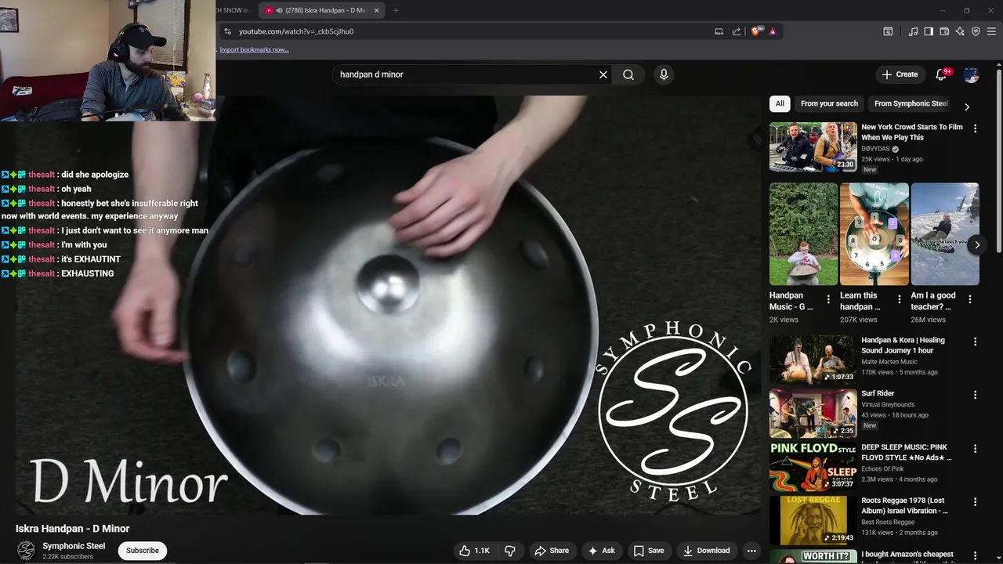The image size is (1003, 564).
Task: Open the tab search icon in toolbar
Action: 888,31
